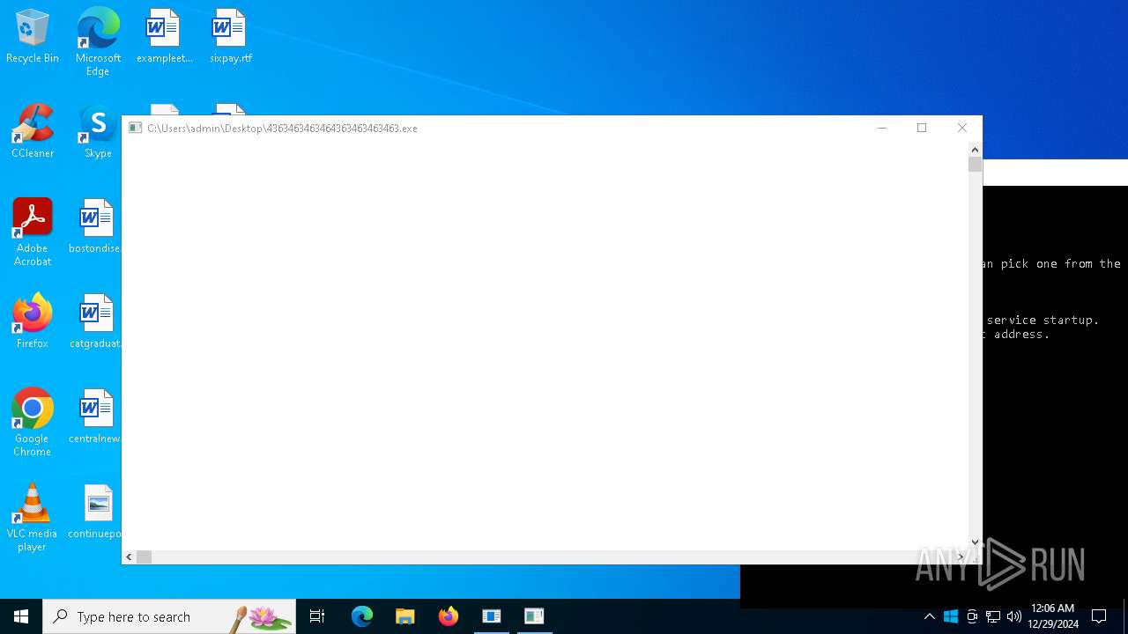1128x634 pixels.
Task: Click the vertical scrollbar down arrow
Action: click(975, 542)
